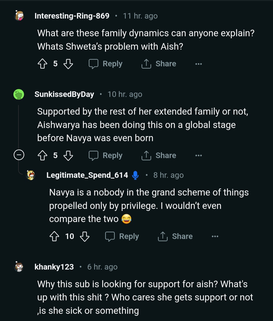Reply to SunkissedByDay's comment
This screenshot has width=273, height=321.
point(106,155)
